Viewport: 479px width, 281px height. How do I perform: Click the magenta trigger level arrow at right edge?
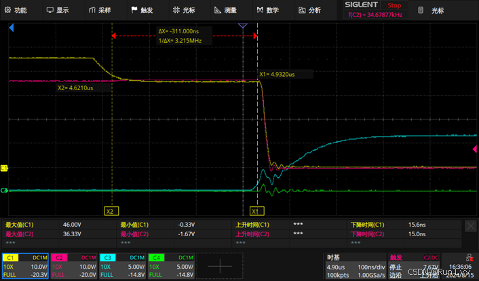(474, 149)
